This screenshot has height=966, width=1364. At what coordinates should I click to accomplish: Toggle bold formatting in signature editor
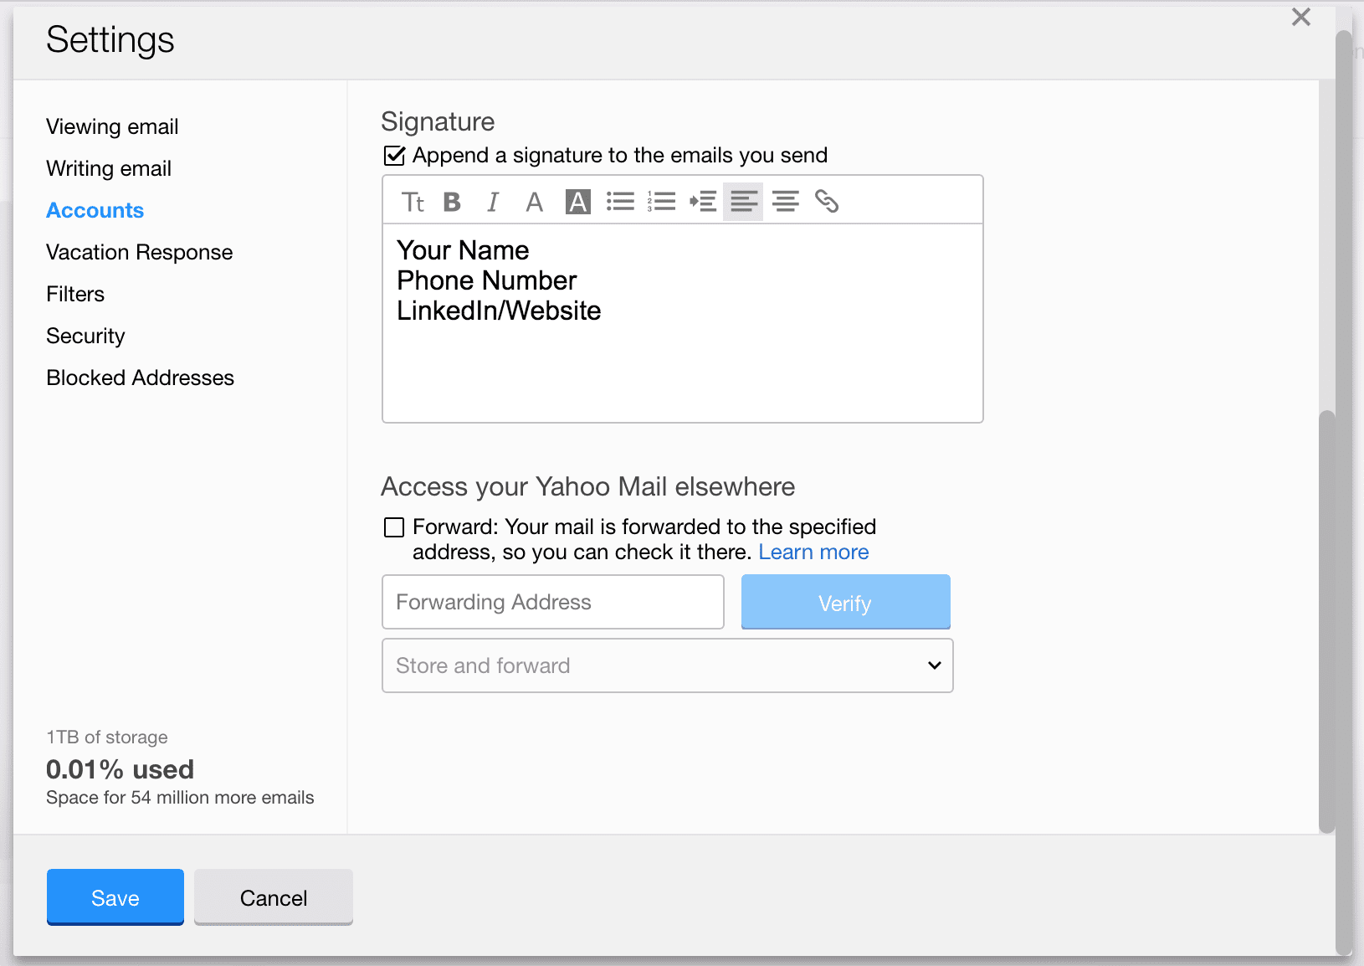click(452, 201)
